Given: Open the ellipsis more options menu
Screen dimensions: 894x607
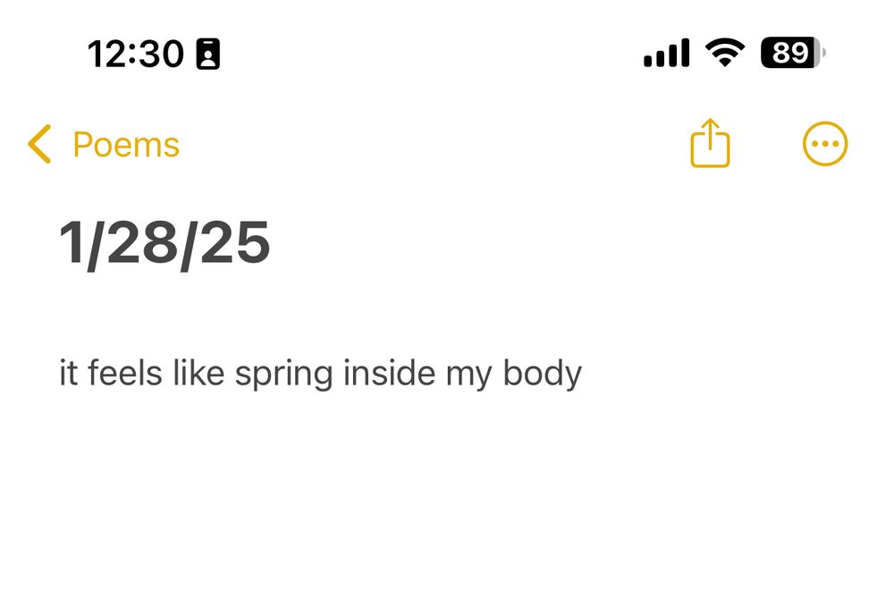Looking at the screenshot, I should [824, 144].
